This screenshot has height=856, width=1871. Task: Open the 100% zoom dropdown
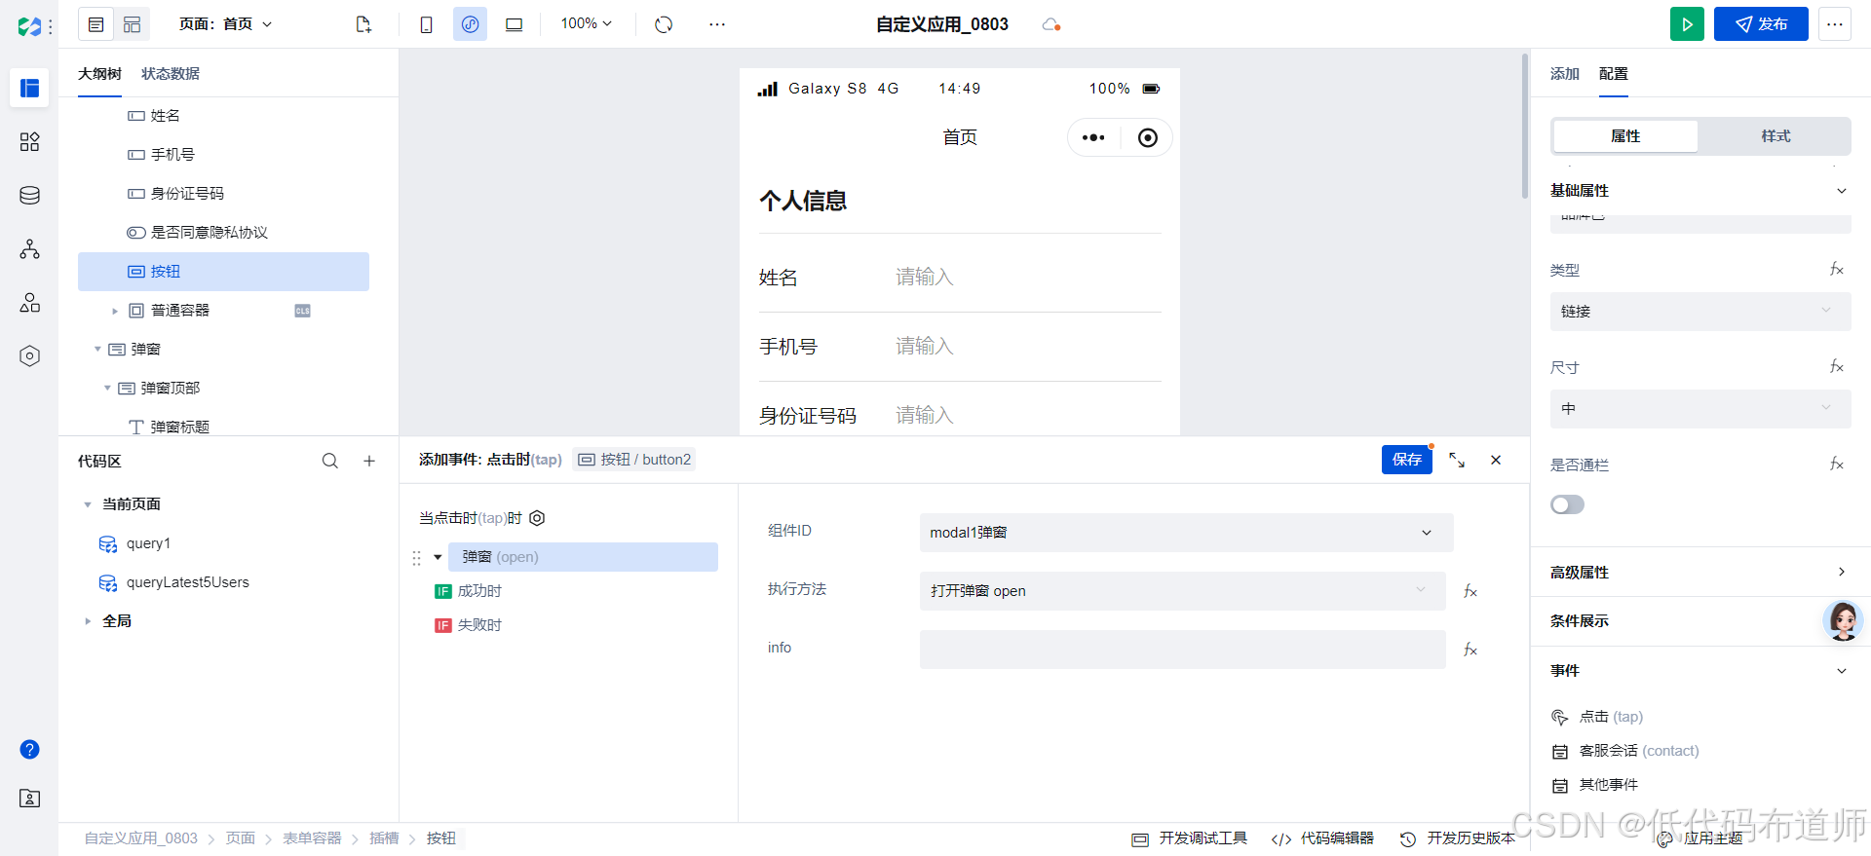tap(586, 23)
